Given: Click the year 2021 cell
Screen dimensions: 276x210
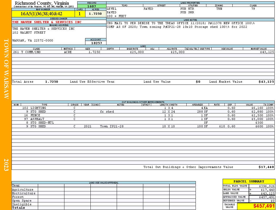Looking at the screenshot, I should (88, 126).
